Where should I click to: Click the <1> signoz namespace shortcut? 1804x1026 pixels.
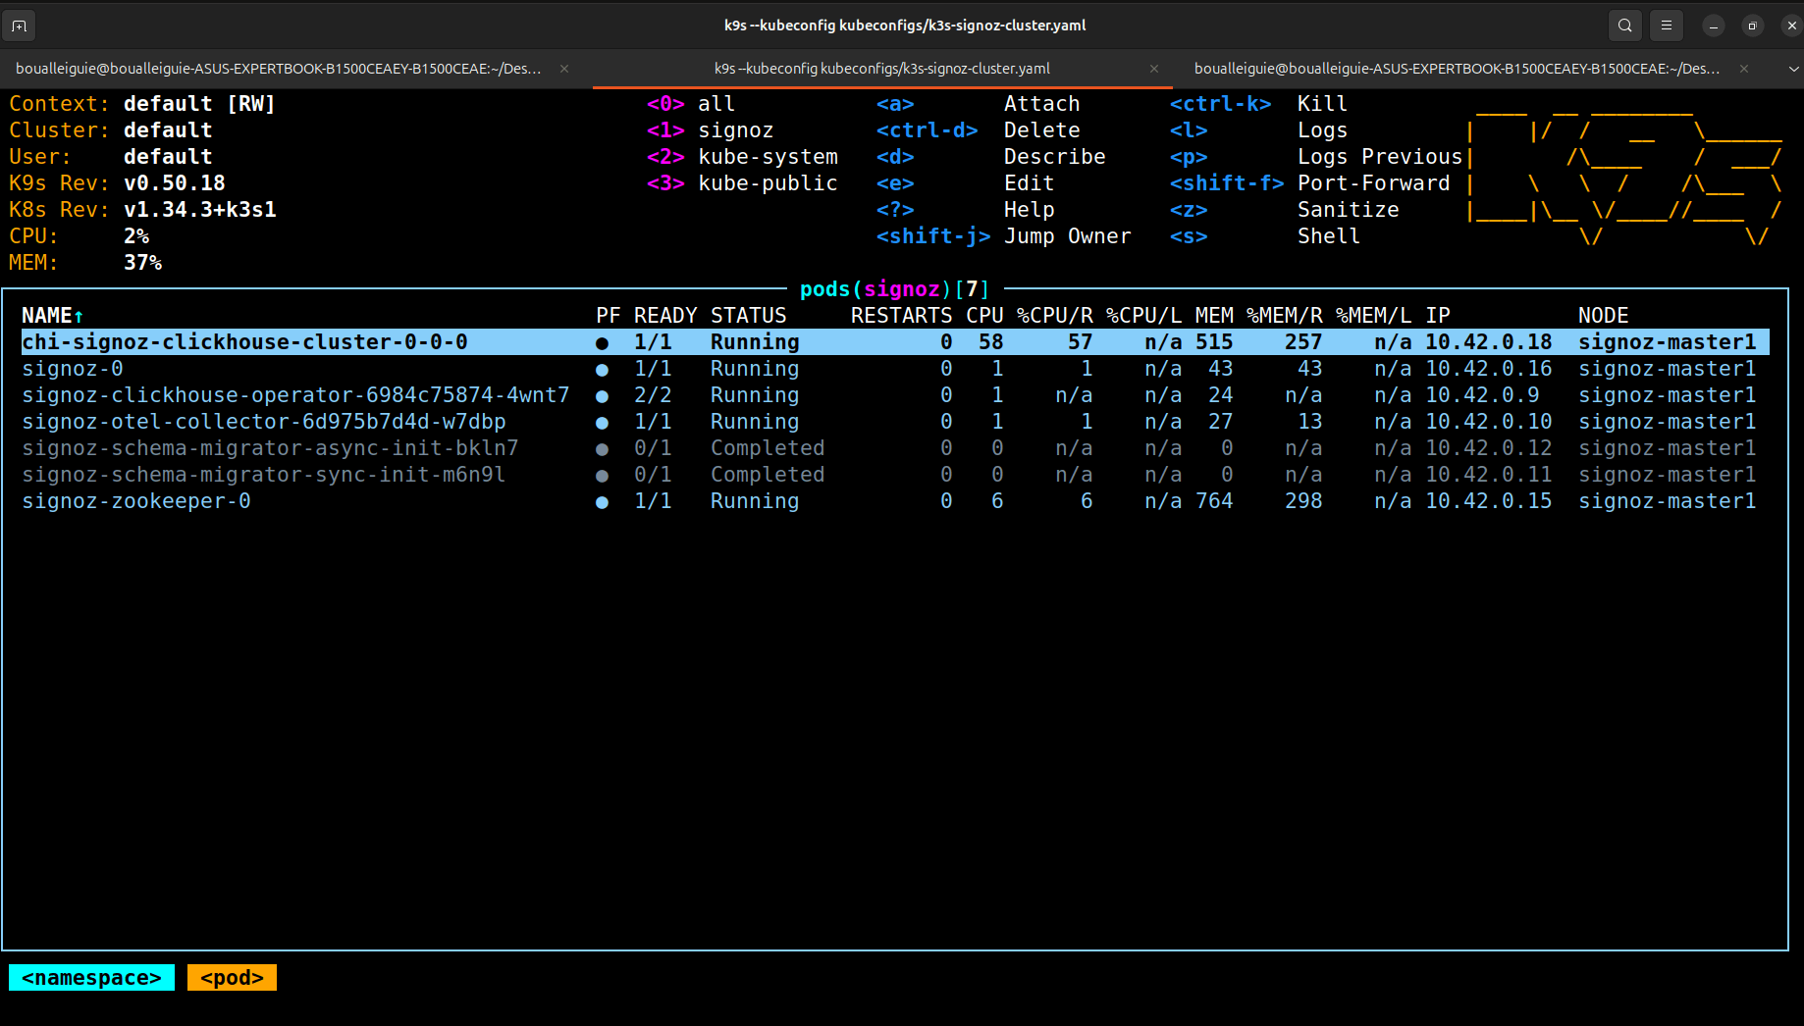pyautogui.click(x=711, y=129)
